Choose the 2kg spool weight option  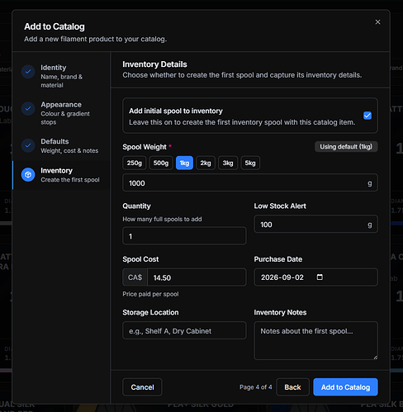(206, 163)
